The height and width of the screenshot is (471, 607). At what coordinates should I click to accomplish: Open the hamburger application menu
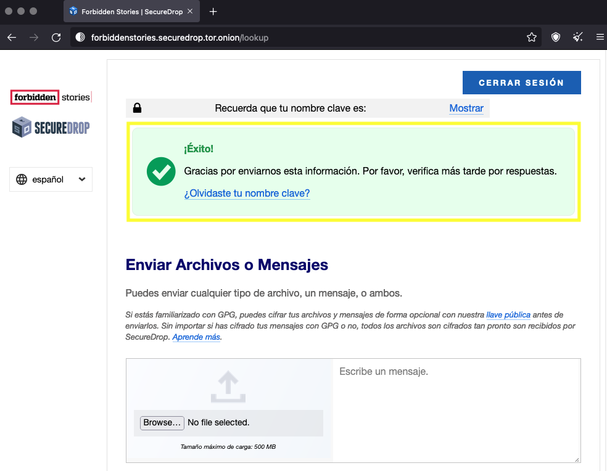coord(600,38)
